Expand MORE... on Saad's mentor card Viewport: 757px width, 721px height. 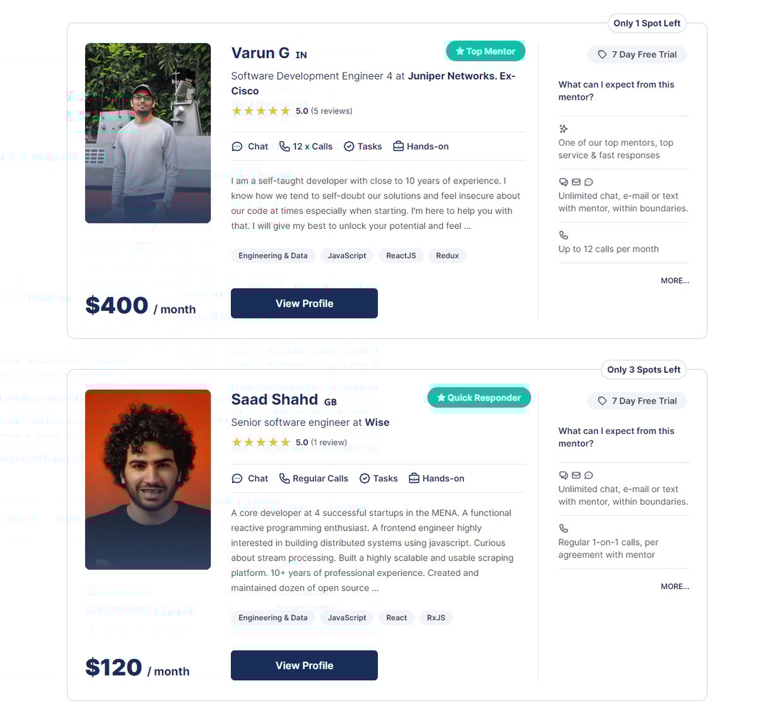tap(675, 586)
